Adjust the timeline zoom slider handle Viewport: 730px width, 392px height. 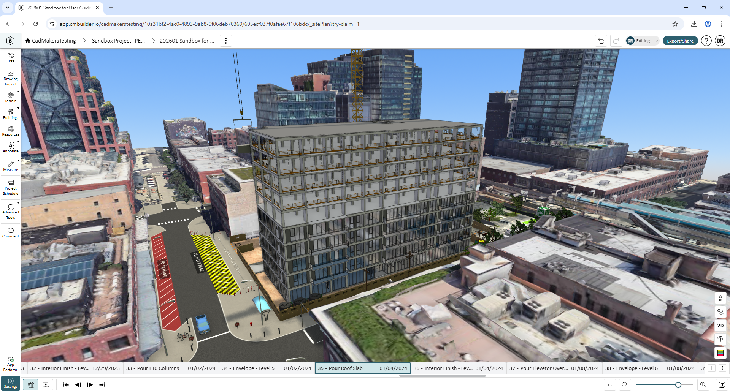678,385
